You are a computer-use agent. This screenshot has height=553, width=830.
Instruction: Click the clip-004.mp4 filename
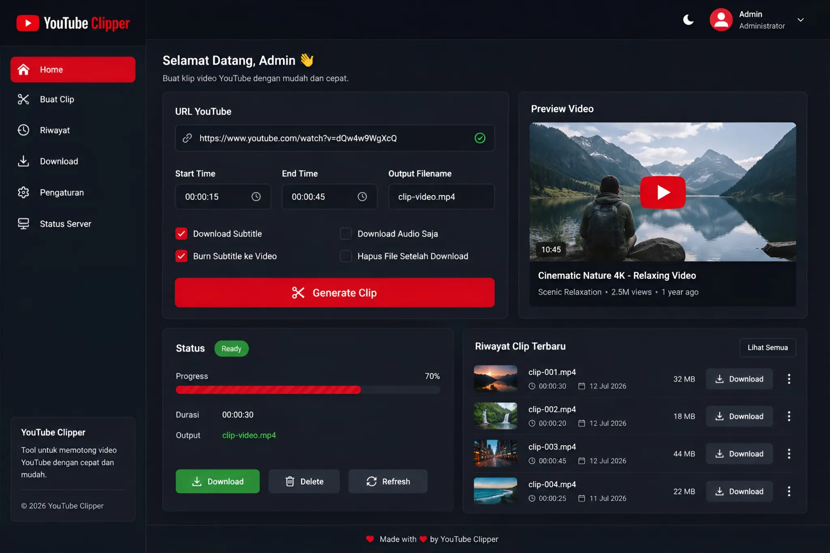click(552, 485)
